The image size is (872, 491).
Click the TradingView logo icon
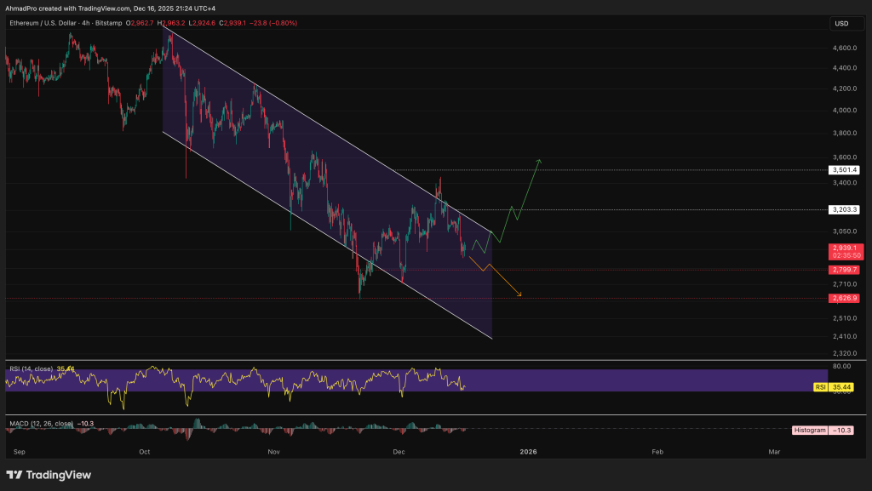[x=16, y=475]
